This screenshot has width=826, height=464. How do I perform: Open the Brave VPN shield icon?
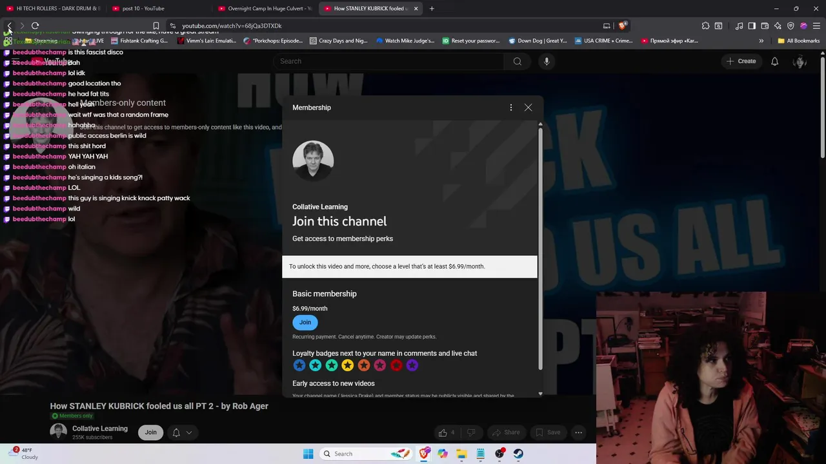coord(791,26)
